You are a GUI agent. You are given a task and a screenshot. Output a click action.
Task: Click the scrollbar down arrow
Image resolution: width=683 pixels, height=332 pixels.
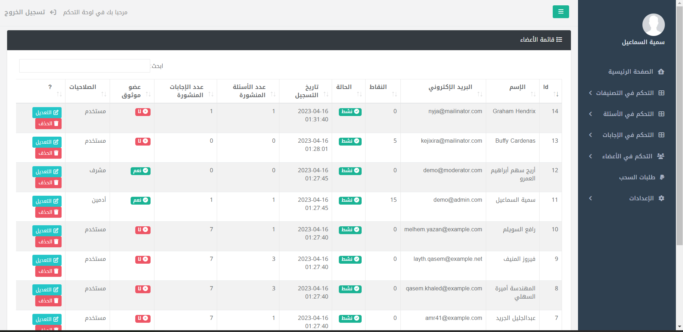tap(679, 326)
